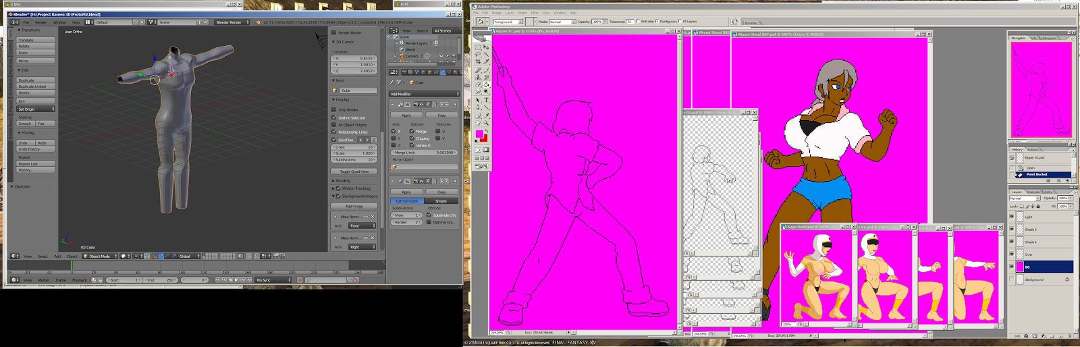Open the Set Origin dropdown
The image size is (1080, 347).
(x=36, y=109)
